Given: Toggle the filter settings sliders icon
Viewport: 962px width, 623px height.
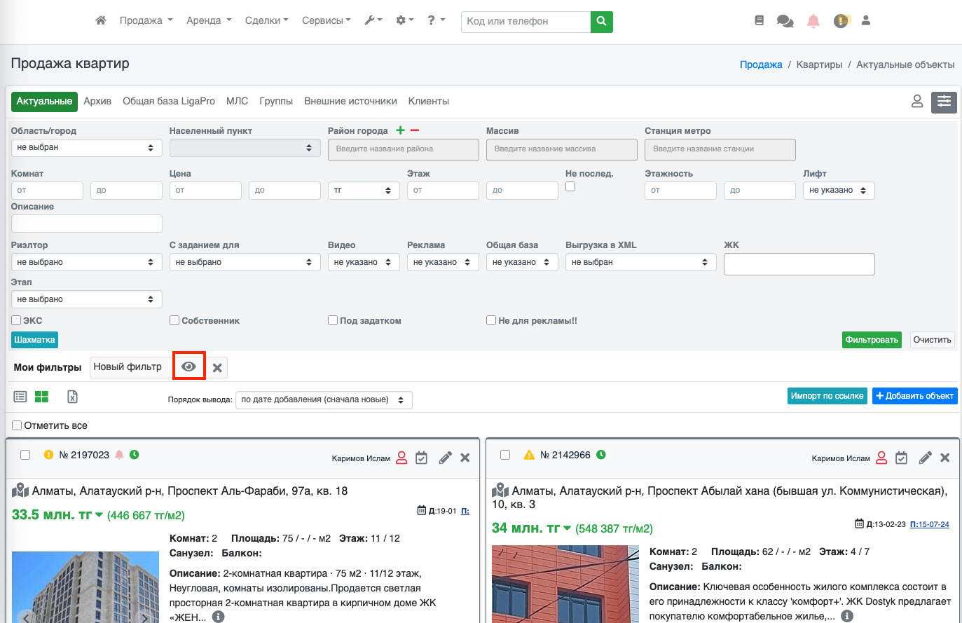Looking at the screenshot, I should tap(944, 102).
